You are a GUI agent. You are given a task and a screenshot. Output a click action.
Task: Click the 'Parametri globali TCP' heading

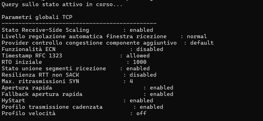coord(37,17)
